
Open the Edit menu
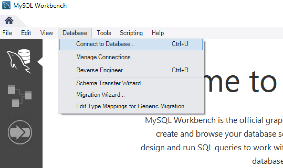(26, 33)
